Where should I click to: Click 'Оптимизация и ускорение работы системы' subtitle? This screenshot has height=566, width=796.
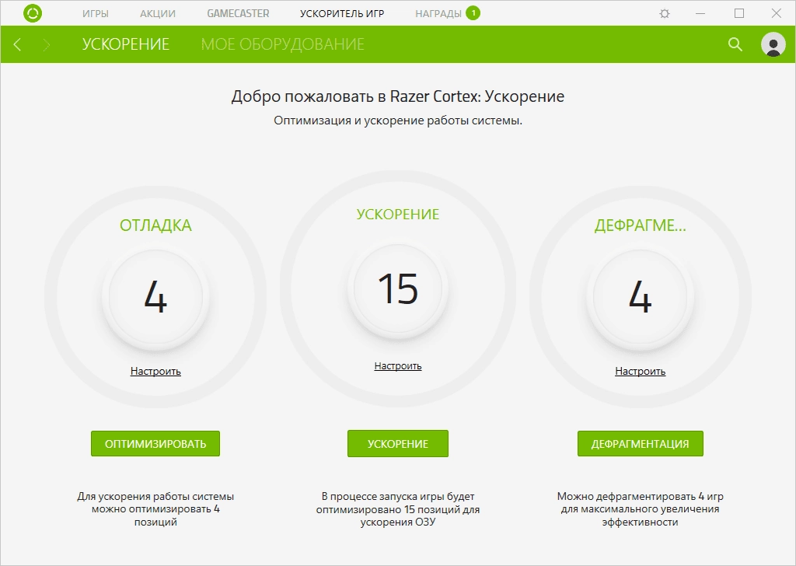click(398, 121)
